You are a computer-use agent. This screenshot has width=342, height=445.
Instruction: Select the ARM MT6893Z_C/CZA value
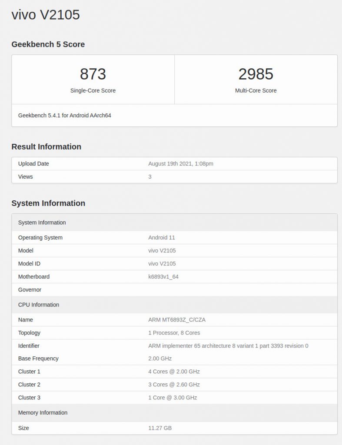click(177, 320)
